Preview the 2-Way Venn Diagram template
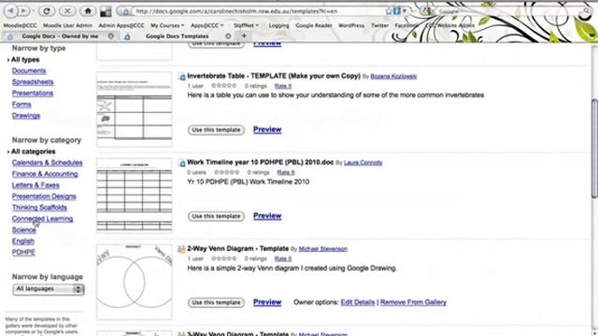Viewport: 598px width, 336px height. (x=267, y=302)
